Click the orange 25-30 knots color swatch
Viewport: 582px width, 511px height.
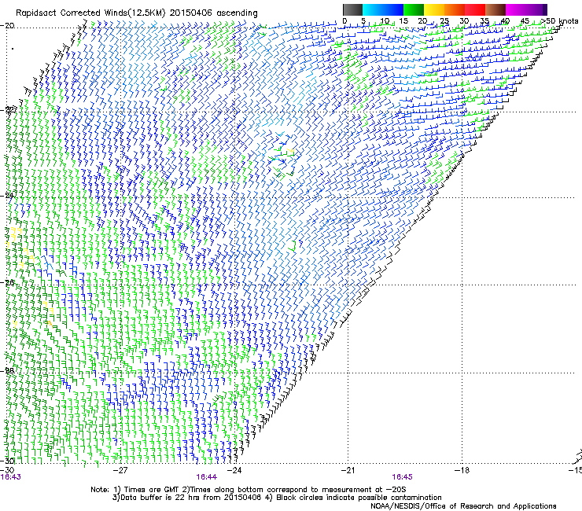[455, 9]
